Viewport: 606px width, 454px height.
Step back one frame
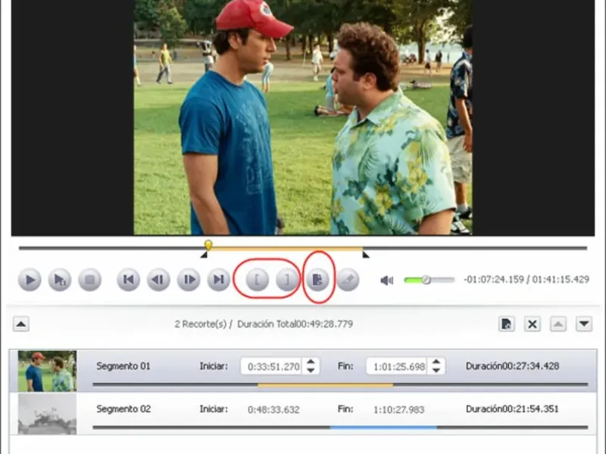(x=158, y=279)
